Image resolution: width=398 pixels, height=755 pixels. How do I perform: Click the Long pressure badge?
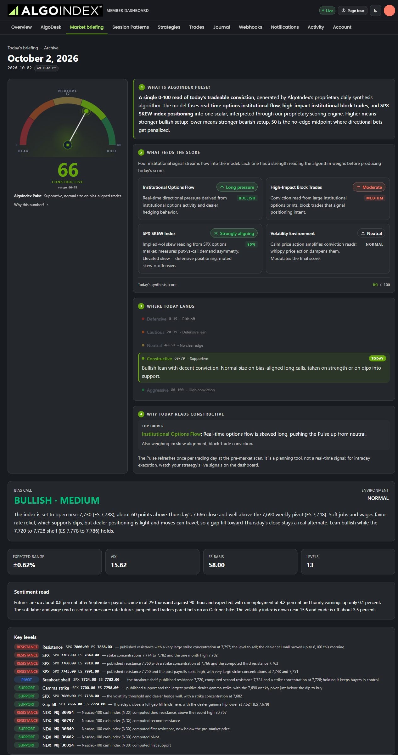point(237,187)
